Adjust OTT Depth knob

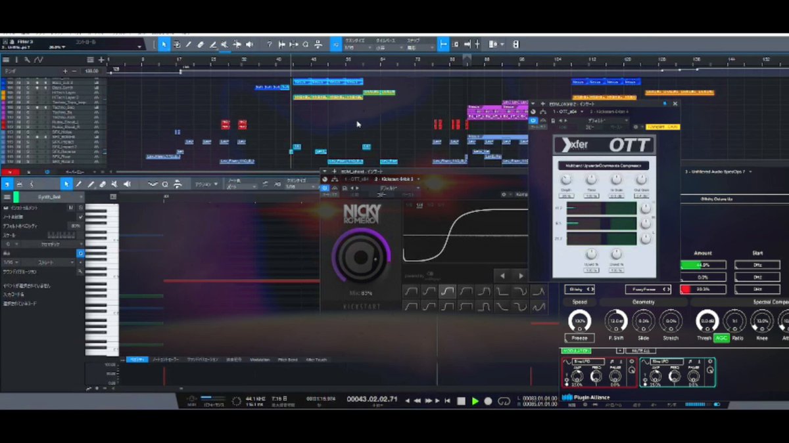click(x=566, y=180)
